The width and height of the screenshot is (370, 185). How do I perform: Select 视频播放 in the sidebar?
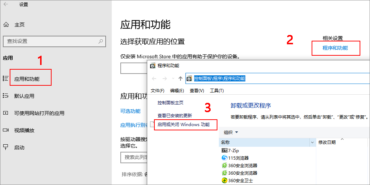(24, 130)
